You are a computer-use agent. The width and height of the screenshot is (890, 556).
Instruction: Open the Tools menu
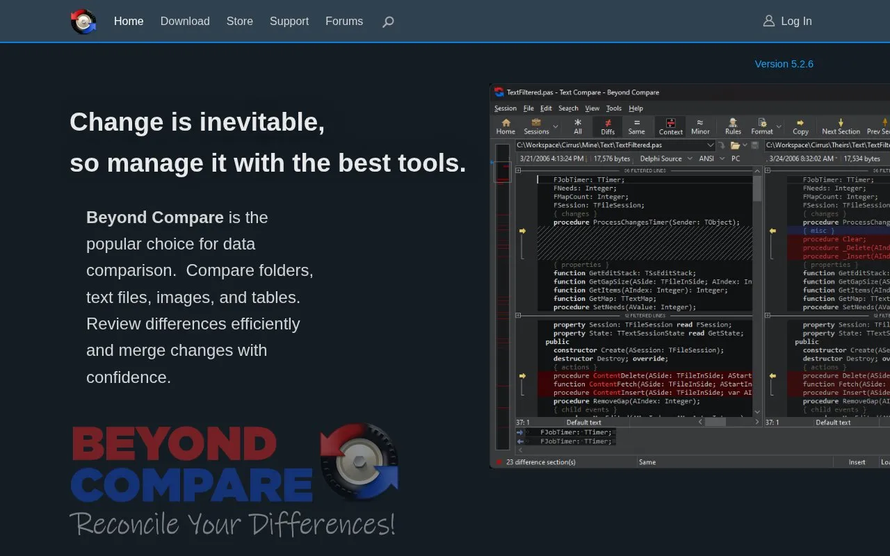click(x=614, y=108)
